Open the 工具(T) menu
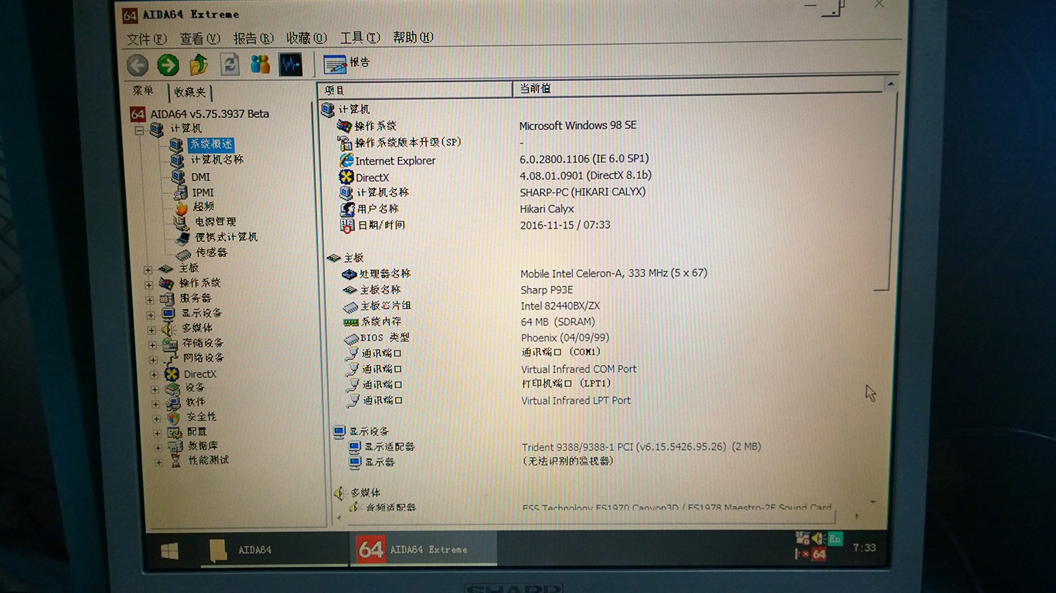 [x=359, y=37]
